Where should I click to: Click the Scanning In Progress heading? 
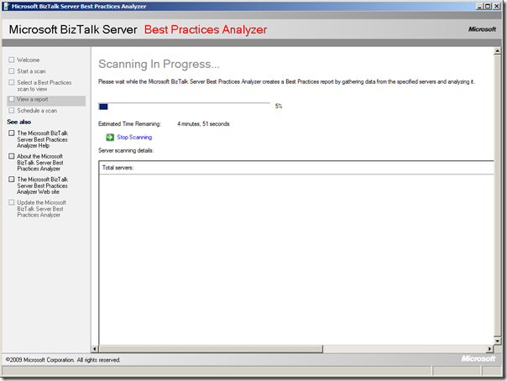tap(159, 65)
